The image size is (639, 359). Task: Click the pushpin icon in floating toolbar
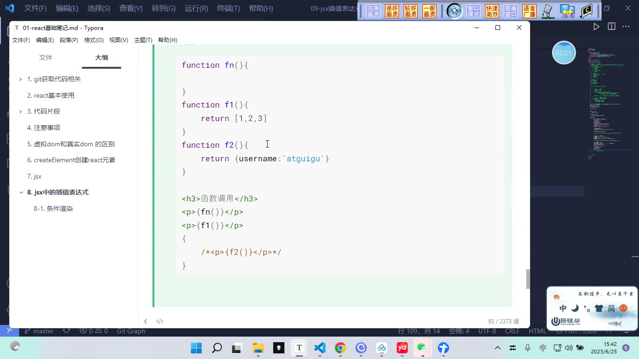tap(454, 11)
